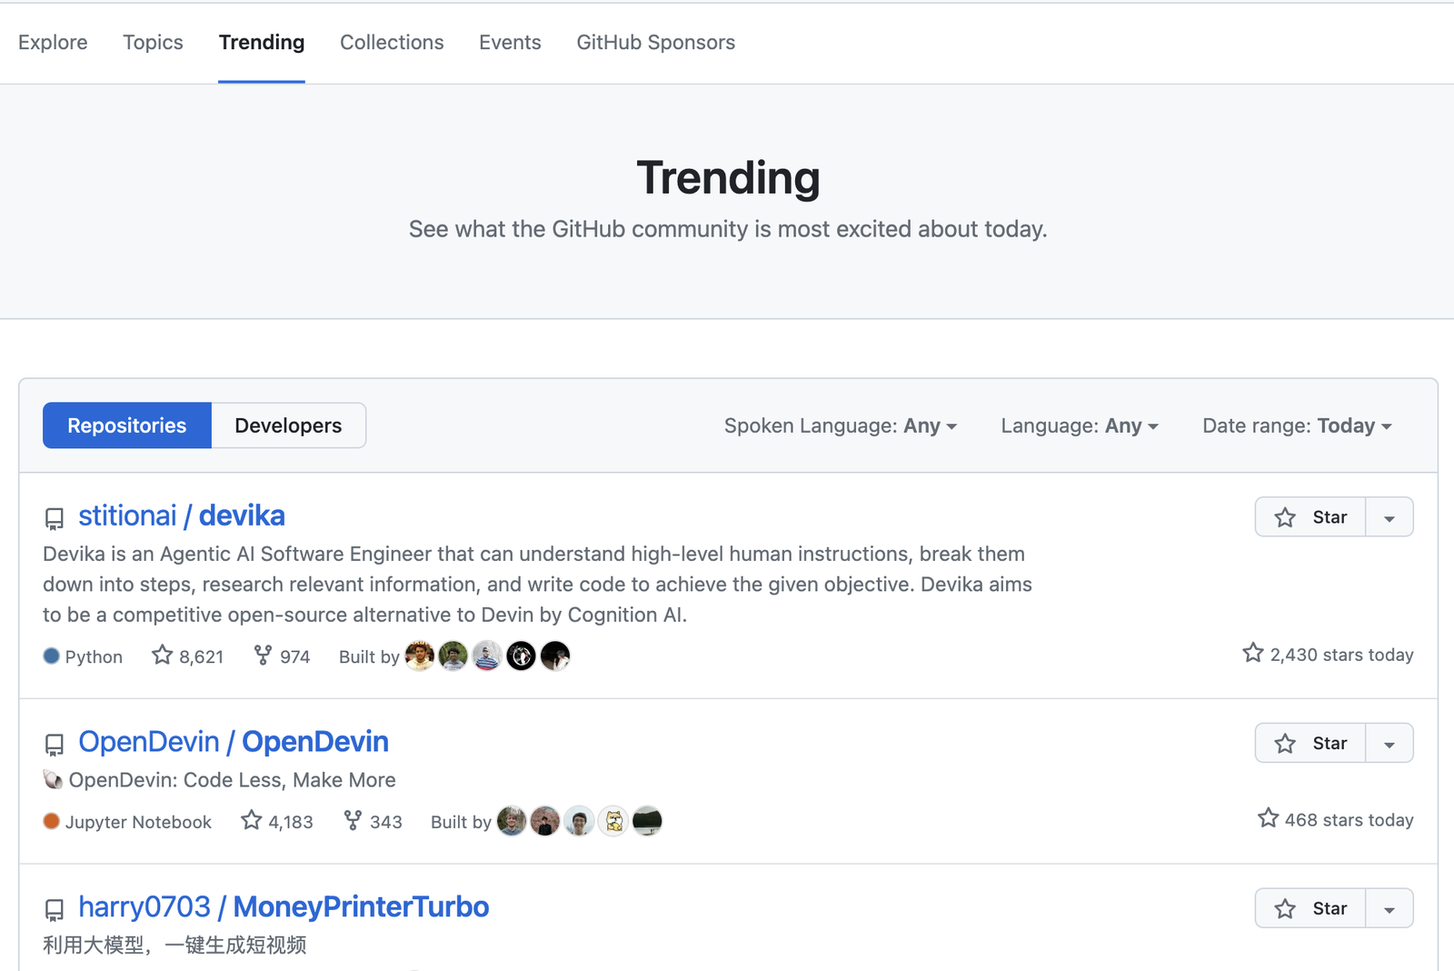Go to the Collections tab
This screenshot has height=971, width=1454.
392,43
